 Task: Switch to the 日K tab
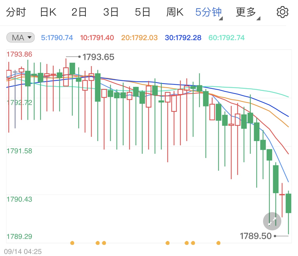click(x=48, y=12)
